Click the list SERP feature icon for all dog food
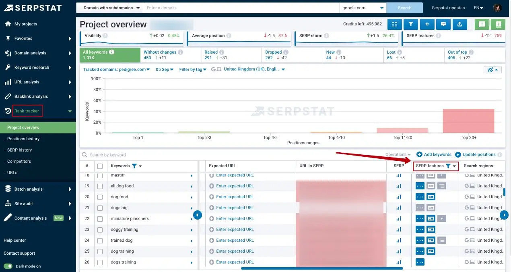This screenshot has width=511, height=272. pos(442,186)
